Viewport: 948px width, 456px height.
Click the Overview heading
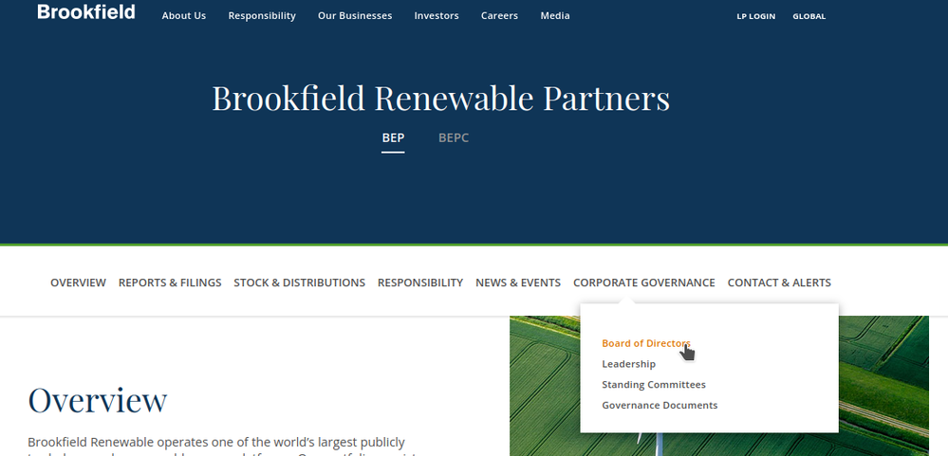click(x=98, y=400)
